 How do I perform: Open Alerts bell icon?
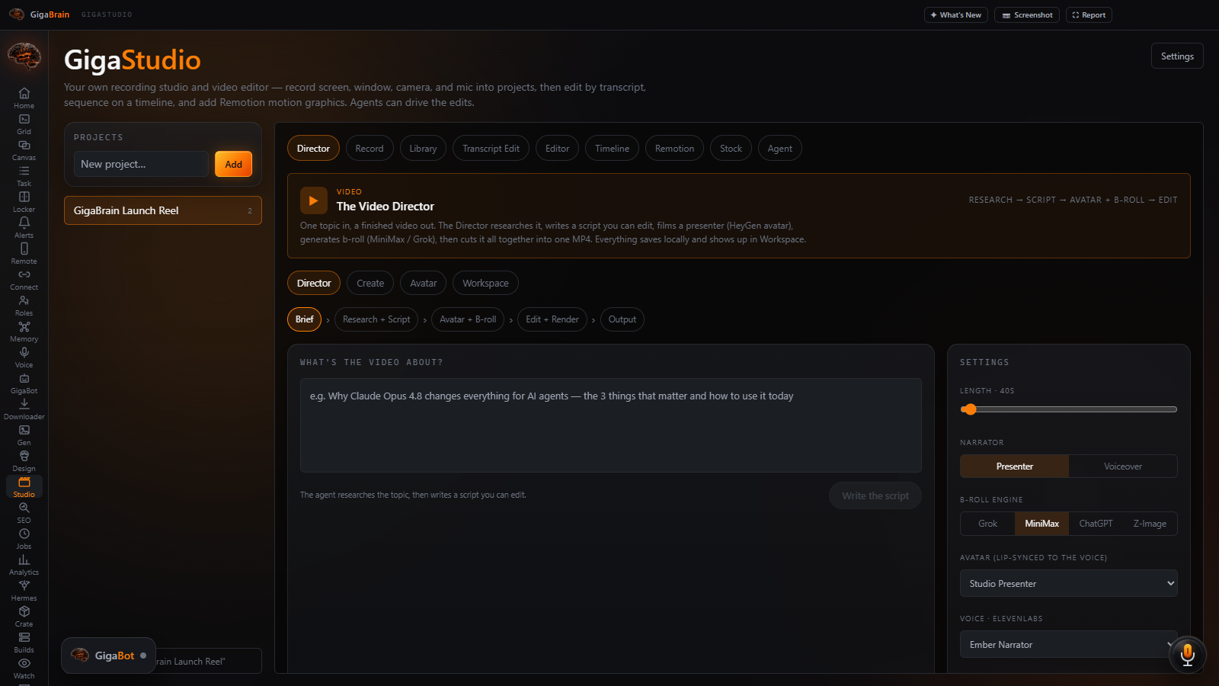point(24,227)
